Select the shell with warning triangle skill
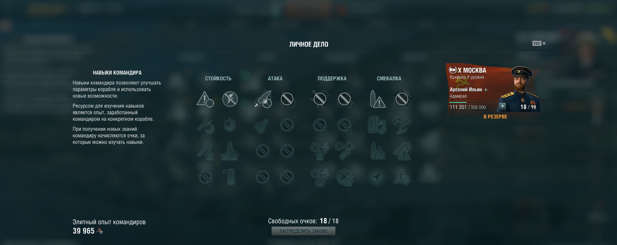 tap(377, 99)
